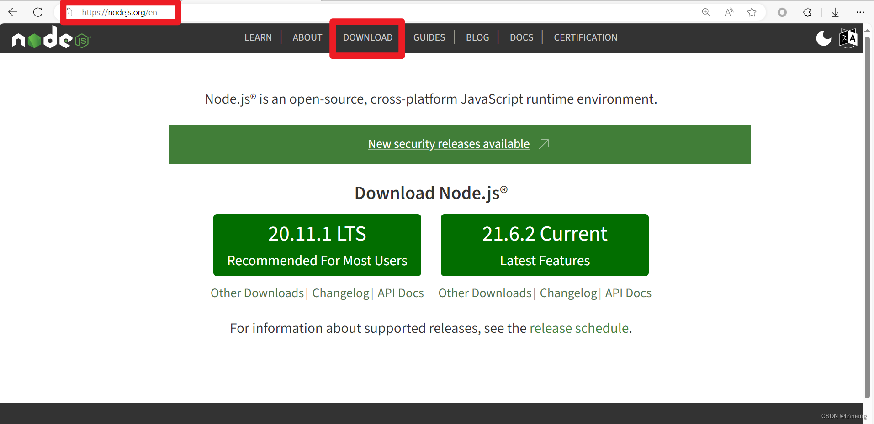This screenshot has width=874, height=424.
Task: Open the DOCS navigation item
Action: (x=521, y=37)
